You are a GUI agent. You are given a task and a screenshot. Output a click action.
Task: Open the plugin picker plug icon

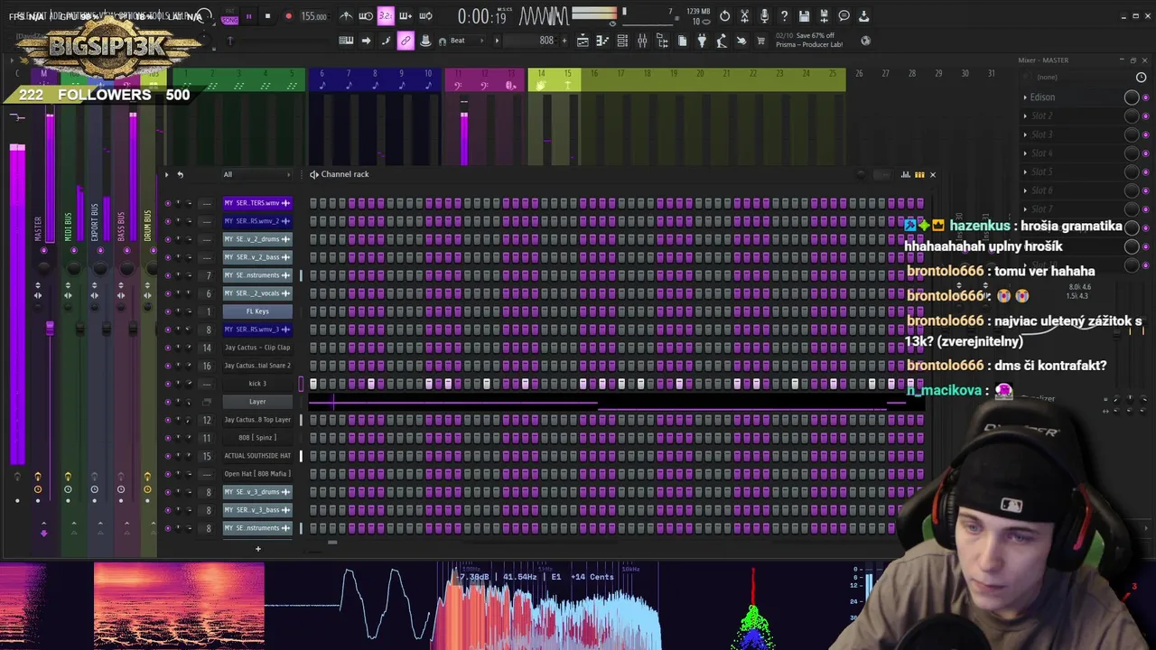click(x=702, y=41)
